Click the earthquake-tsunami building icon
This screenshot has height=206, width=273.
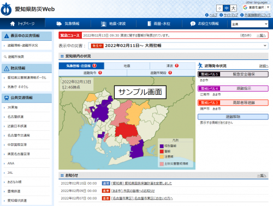pyautogui.click(x=103, y=24)
